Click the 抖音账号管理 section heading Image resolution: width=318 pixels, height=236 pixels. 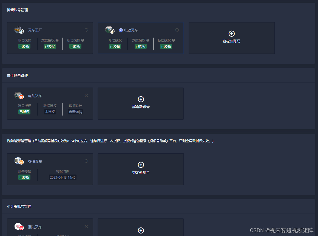click(x=18, y=10)
